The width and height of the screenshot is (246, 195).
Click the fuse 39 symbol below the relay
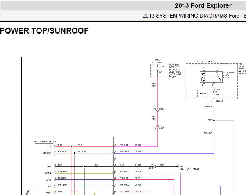[x=214, y=92]
